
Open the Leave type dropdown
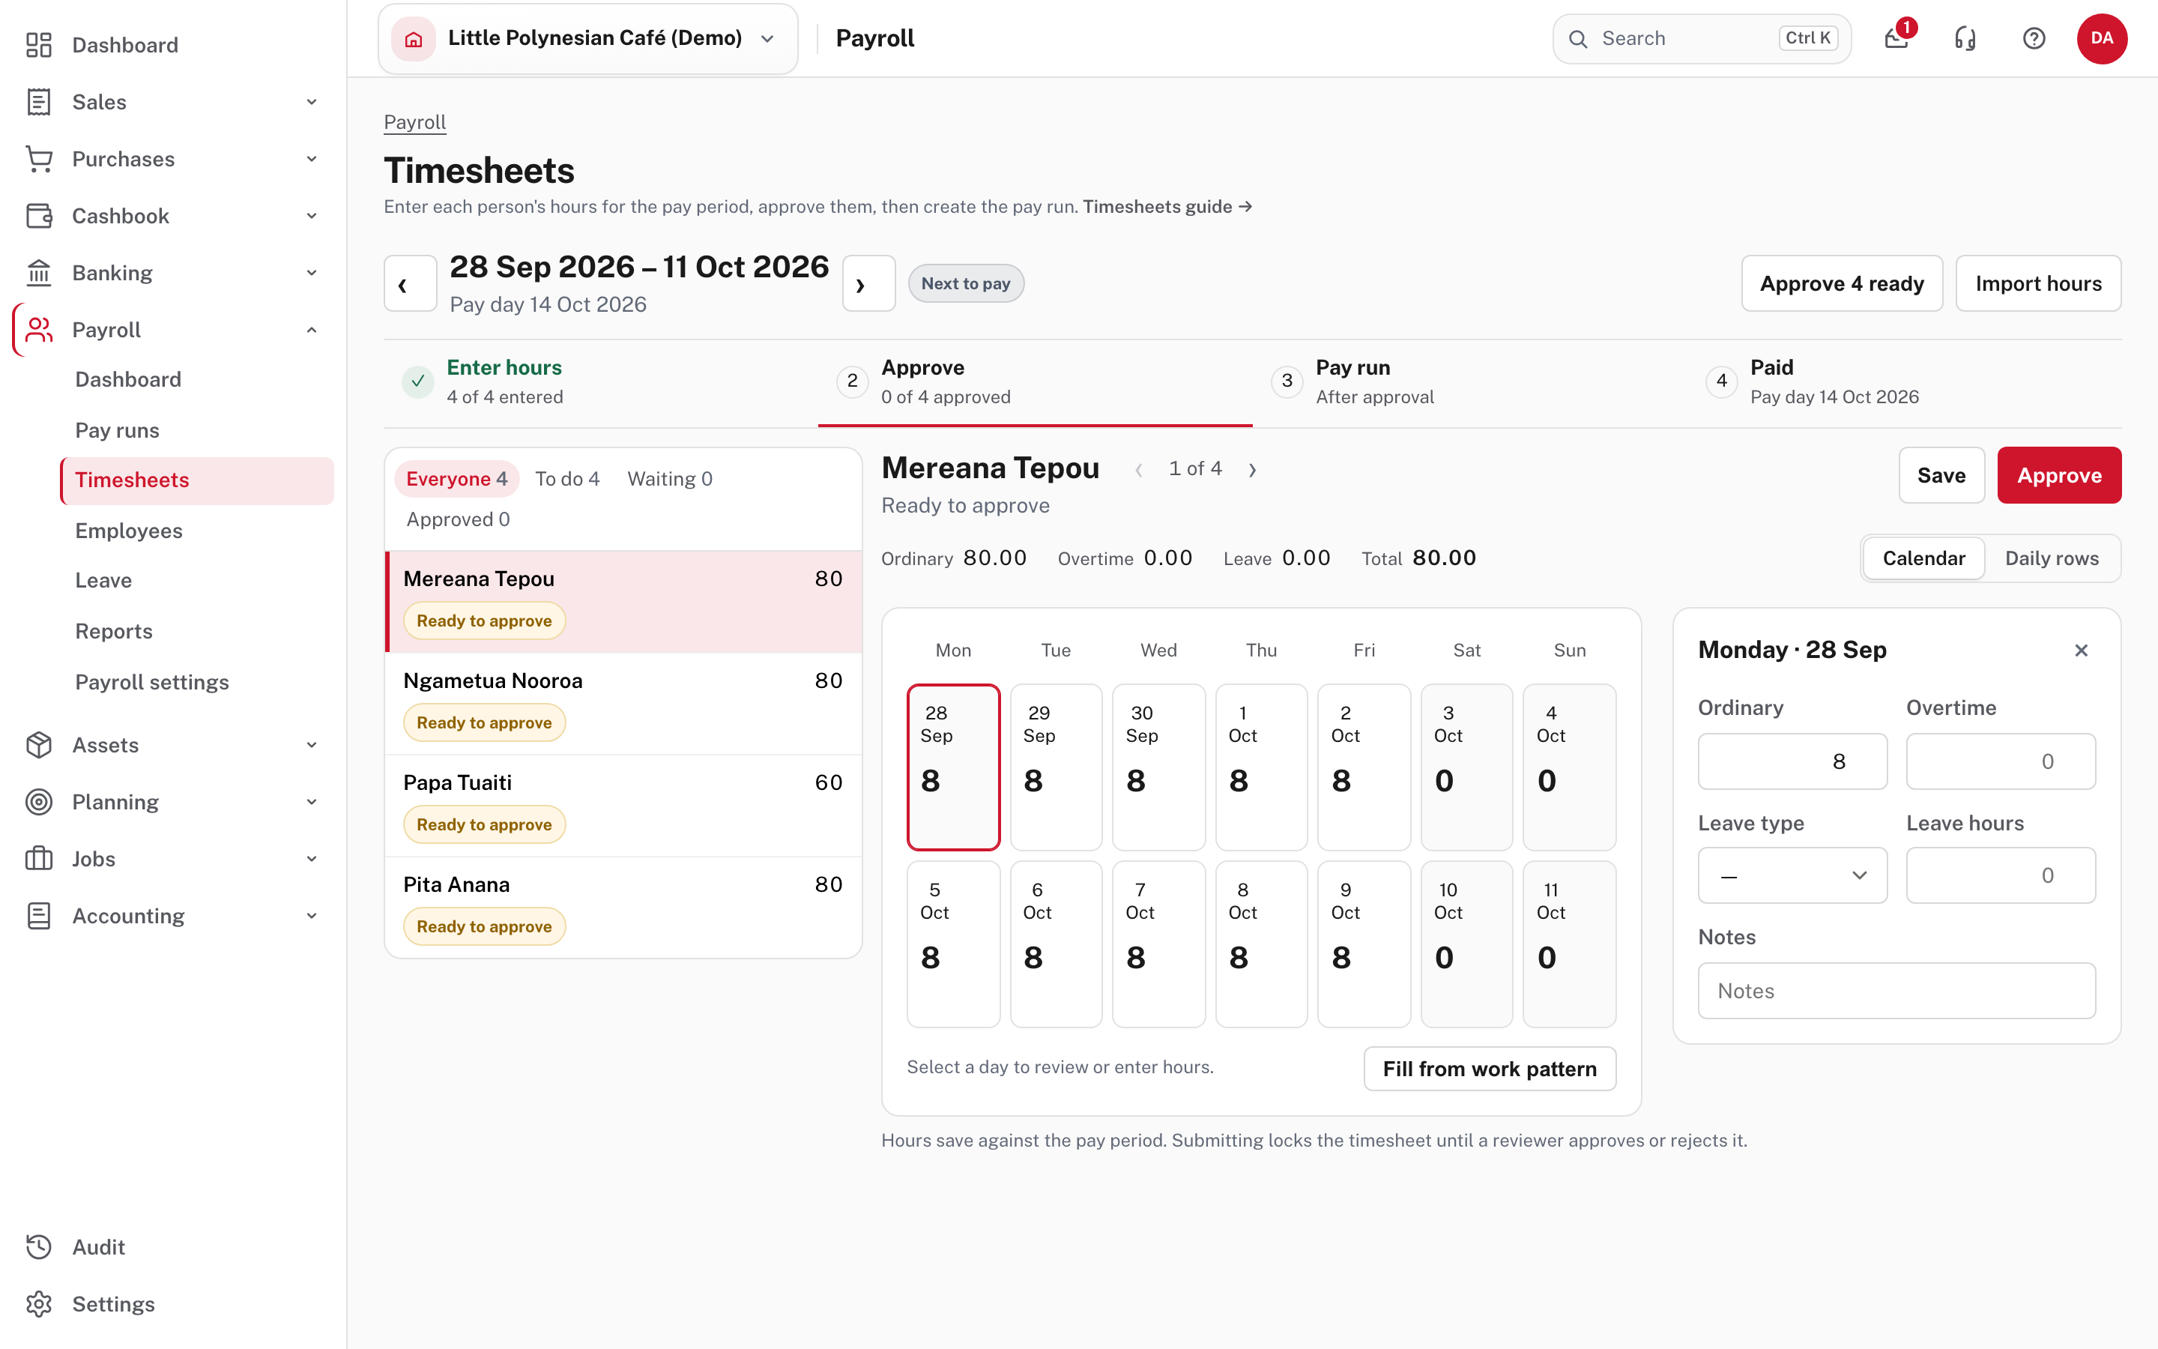tap(1792, 875)
